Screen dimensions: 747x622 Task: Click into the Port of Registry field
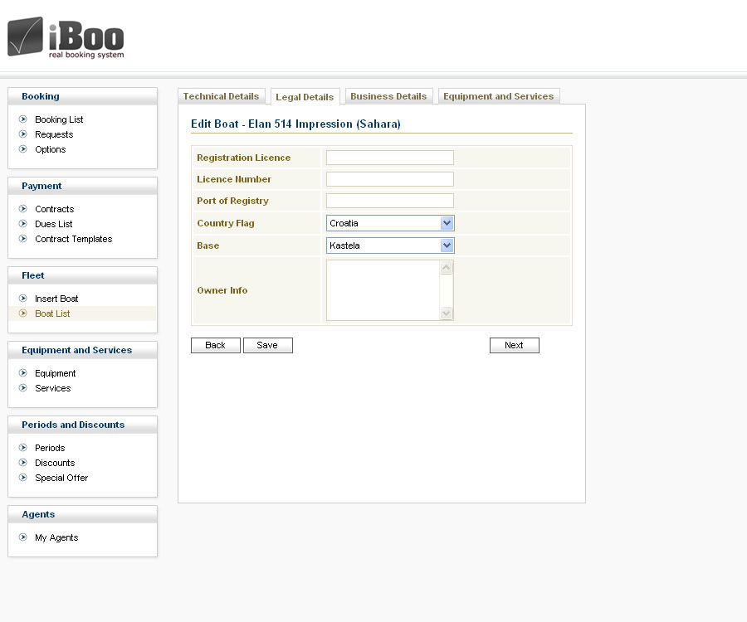[x=389, y=201]
